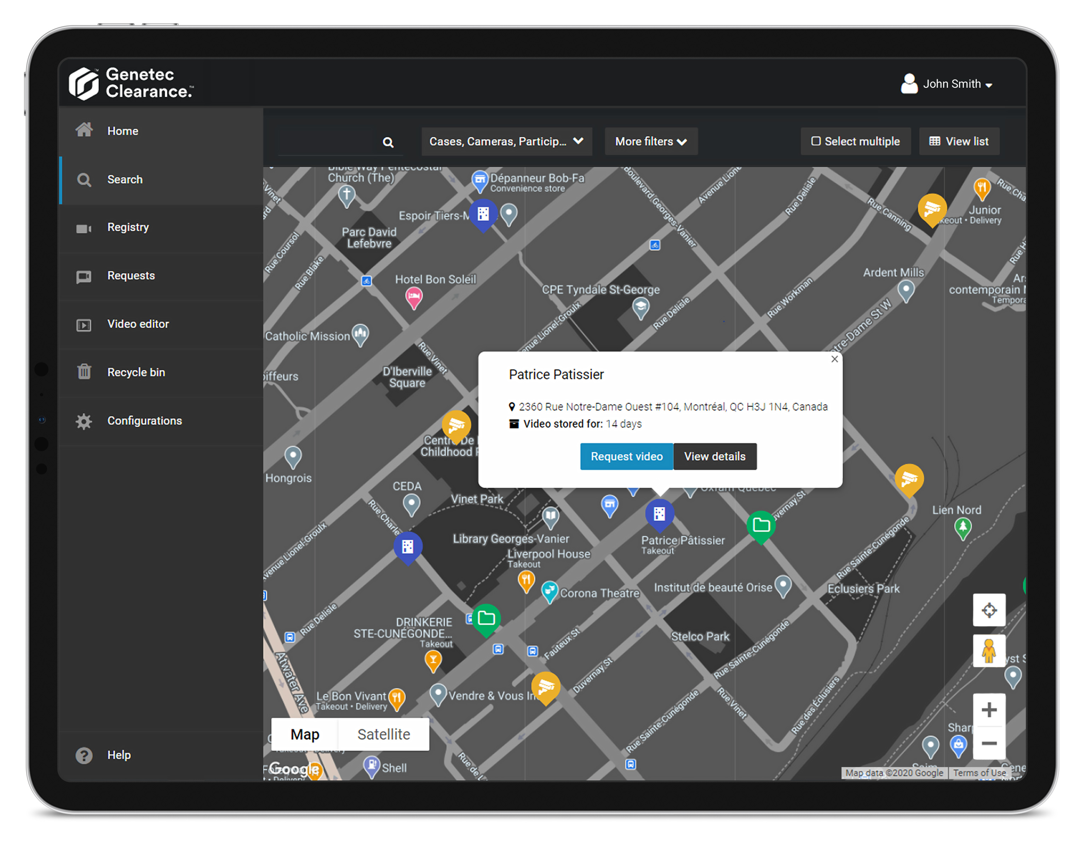Viewport: 1086px width, 847px height.
Task: Click the Help question mark icon
Action: click(84, 755)
